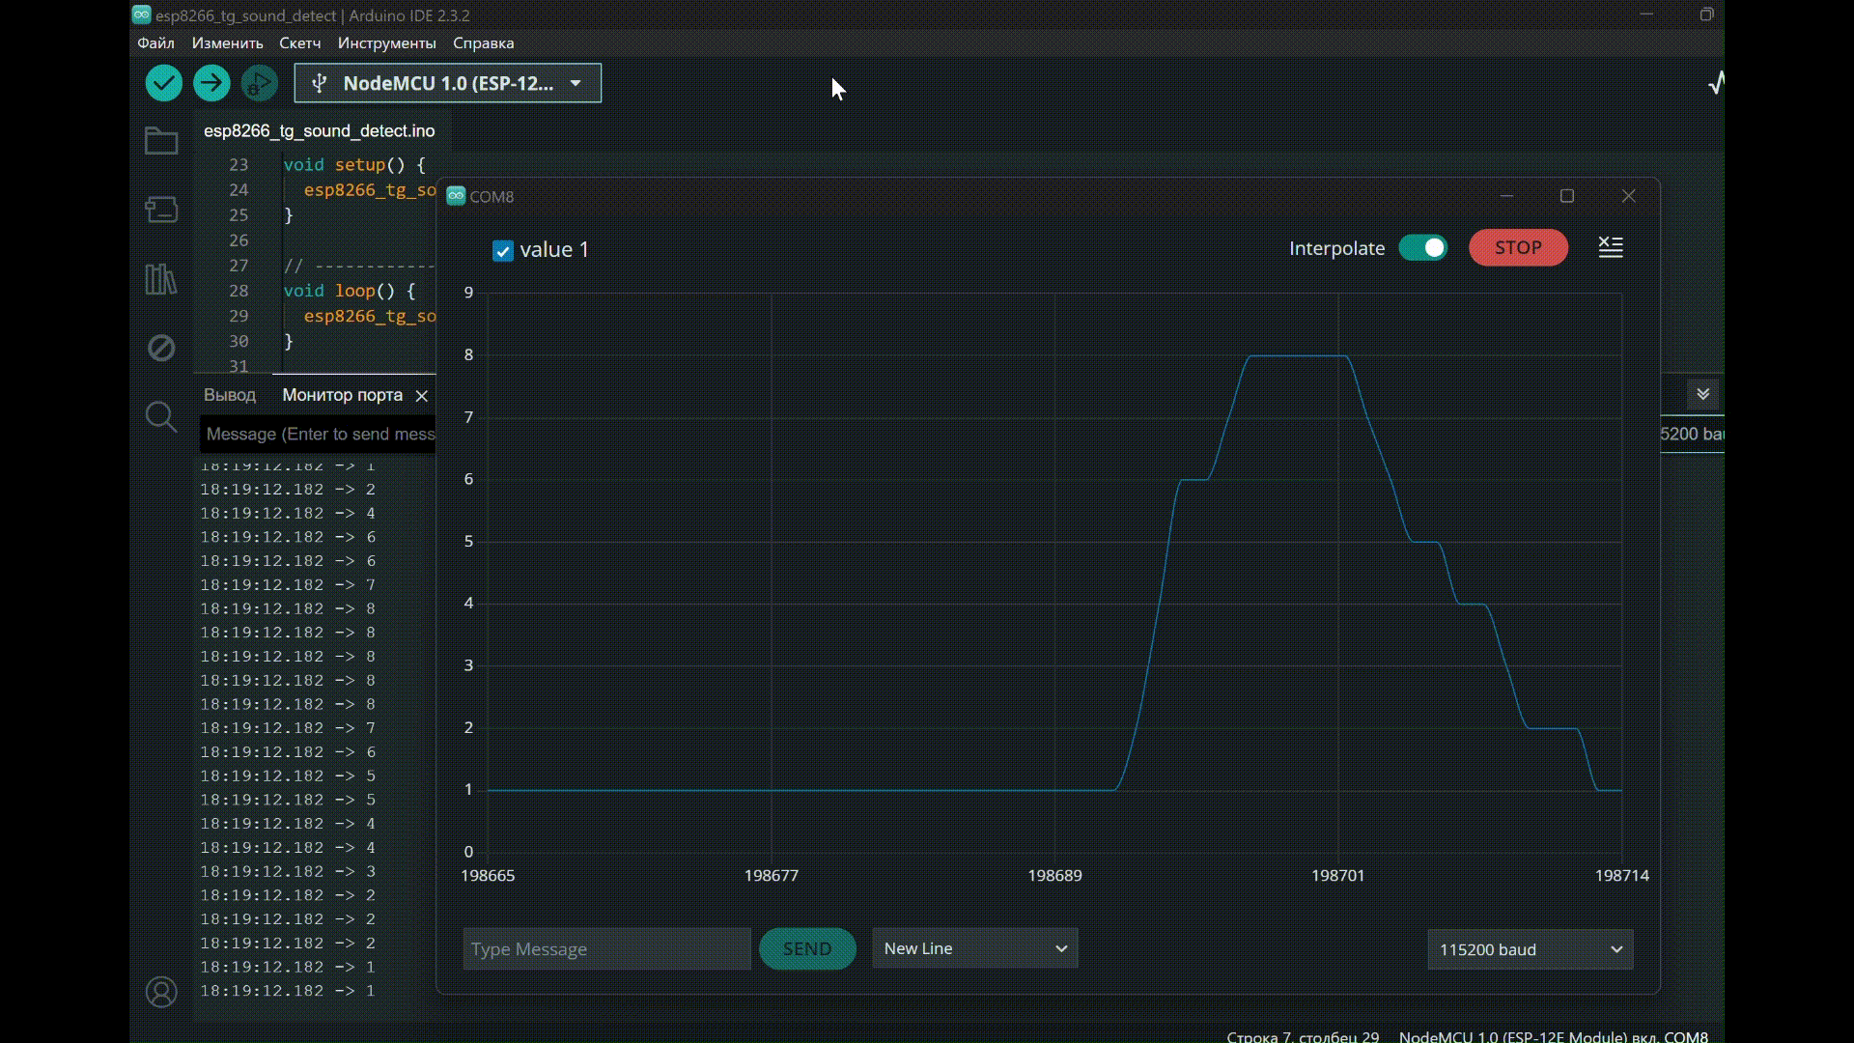The height and width of the screenshot is (1043, 1854).
Task: Open the Boards Manager sidebar icon
Action: point(161,210)
